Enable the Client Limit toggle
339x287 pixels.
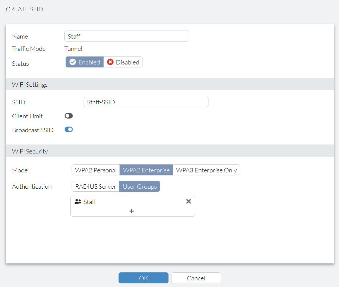click(68, 116)
